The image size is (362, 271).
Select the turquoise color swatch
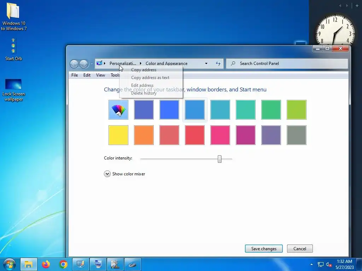(x=246, y=110)
